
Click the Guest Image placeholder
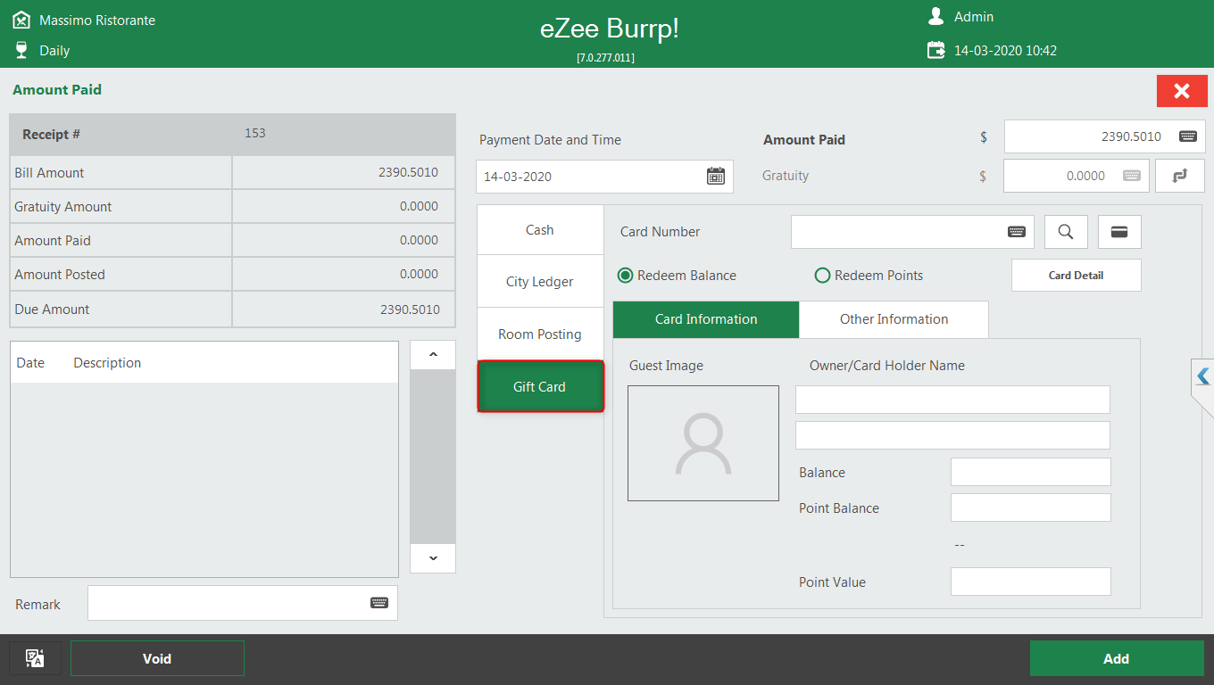tap(703, 443)
